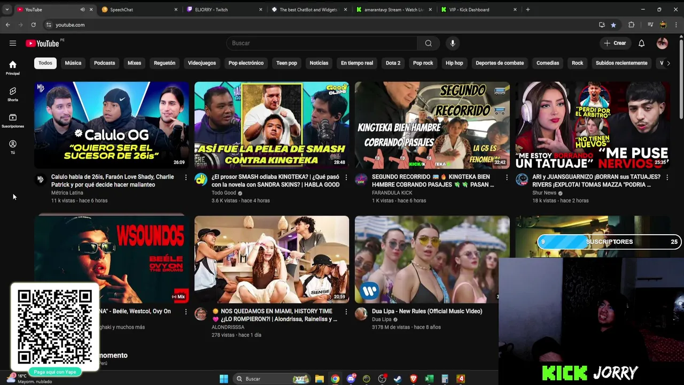Viewport: 684px width, 385px height.
Task: Open the notifications bell
Action: 641,43
